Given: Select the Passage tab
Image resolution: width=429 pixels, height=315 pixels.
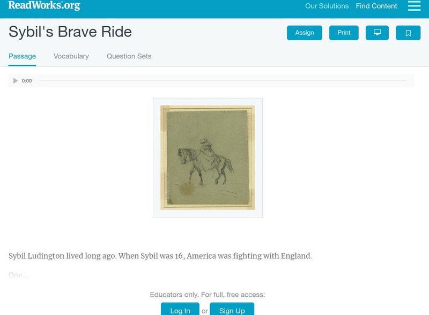Looking at the screenshot, I should tap(22, 56).
